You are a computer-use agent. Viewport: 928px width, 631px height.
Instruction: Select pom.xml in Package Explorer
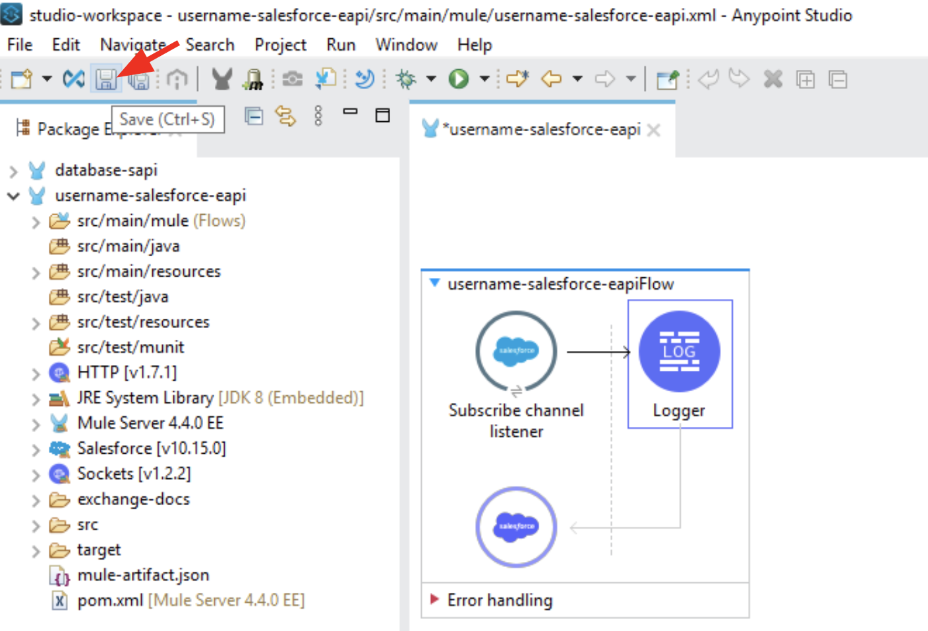coord(109,601)
